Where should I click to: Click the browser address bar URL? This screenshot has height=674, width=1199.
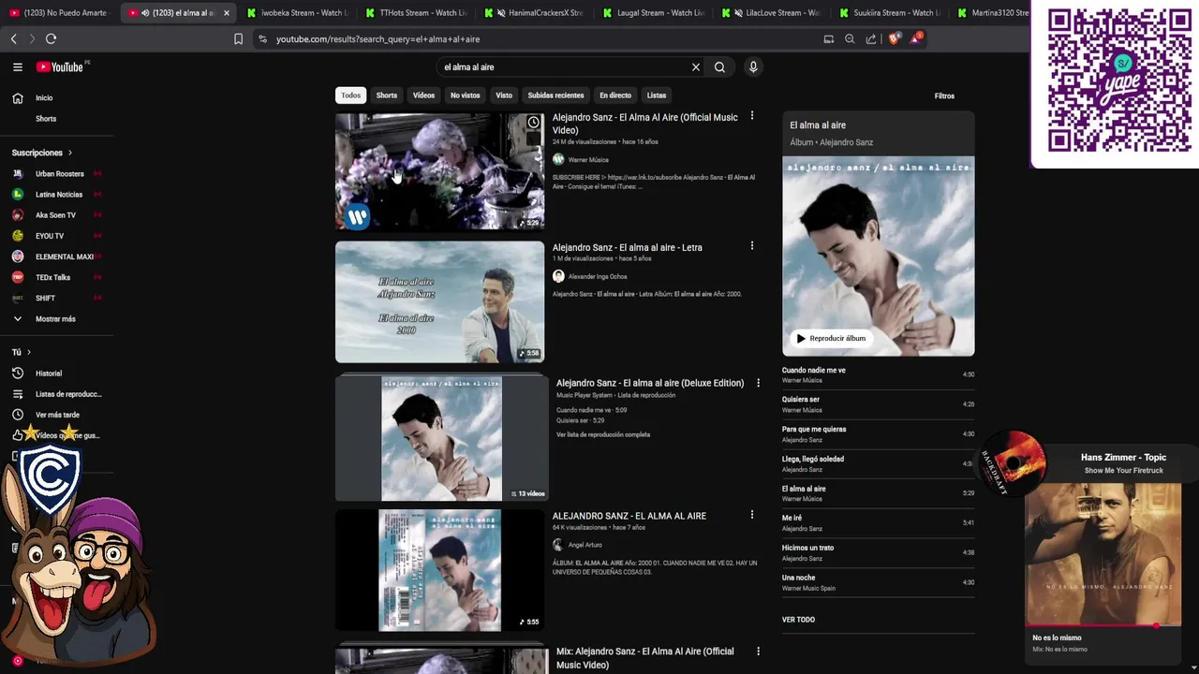[x=377, y=39]
